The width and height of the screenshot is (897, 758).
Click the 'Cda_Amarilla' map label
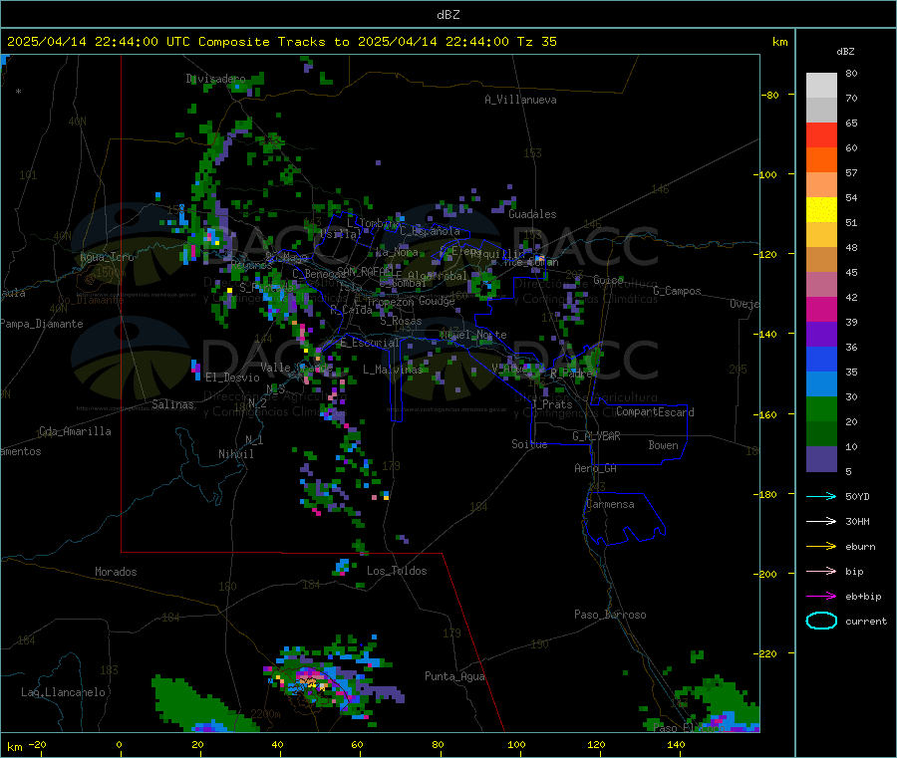click(75, 431)
